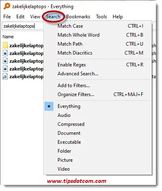162x191 pixels.
Task: Click the search box containing zakelijkelaptops
Action: coord(22,26)
